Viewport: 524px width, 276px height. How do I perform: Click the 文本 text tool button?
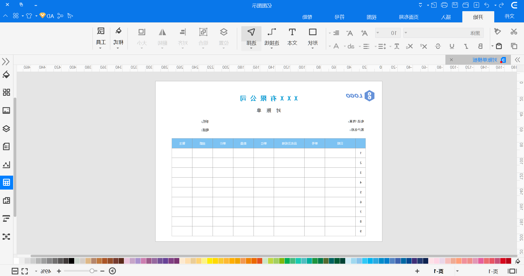point(292,37)
